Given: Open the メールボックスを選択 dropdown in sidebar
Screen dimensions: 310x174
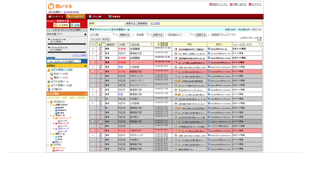Looking at the screenshot, I should [64, 61].
